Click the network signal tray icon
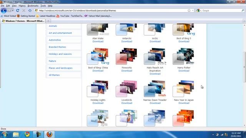This screenshot has height=138, width=246. (222, 135)
